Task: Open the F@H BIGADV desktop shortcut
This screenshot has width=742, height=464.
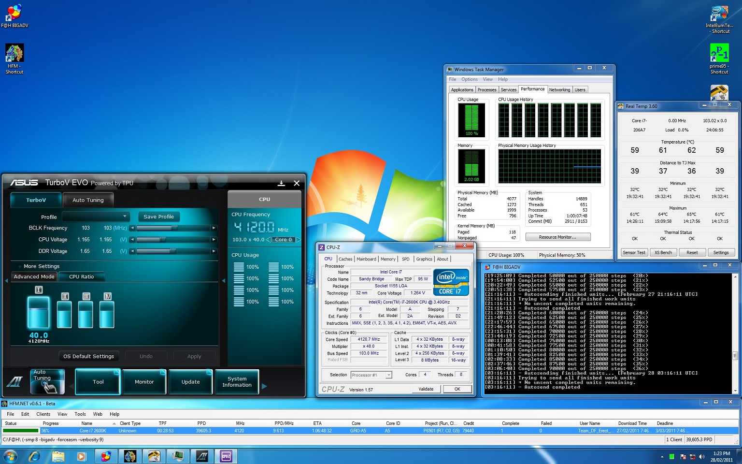Action: [14, 15]
